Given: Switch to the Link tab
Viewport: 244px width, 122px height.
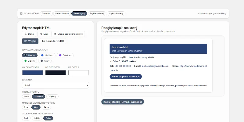Looking at the screenshot, I should click(x=44, y=34).
